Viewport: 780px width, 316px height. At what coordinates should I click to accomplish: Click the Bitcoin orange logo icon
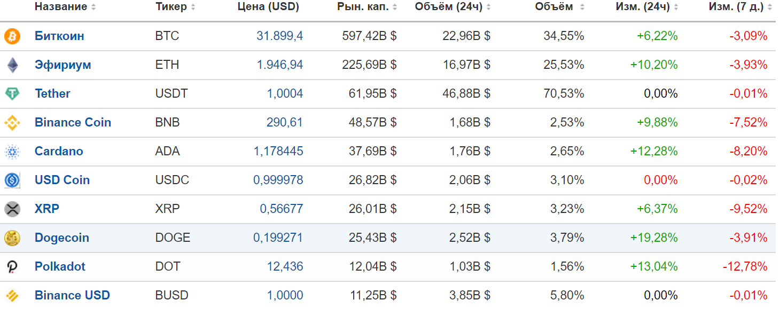(x=12, y=36)
